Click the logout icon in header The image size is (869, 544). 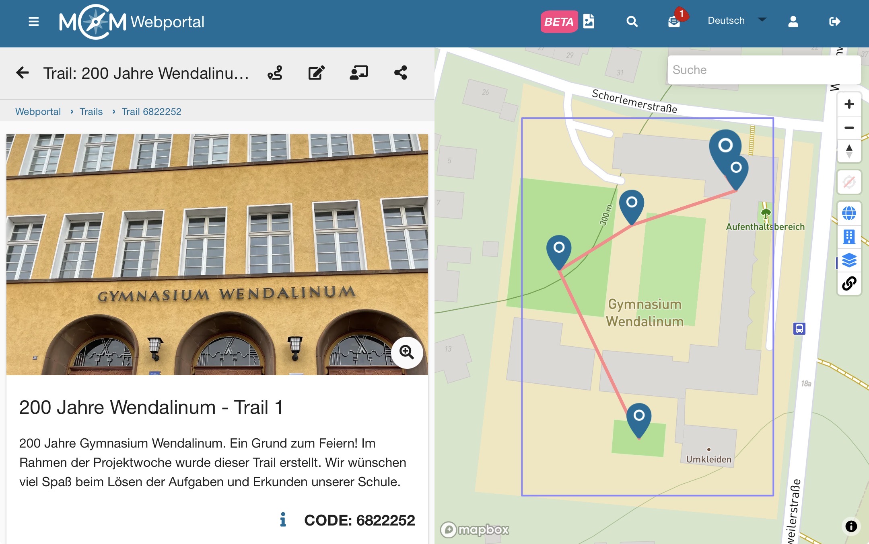[835, 21]
